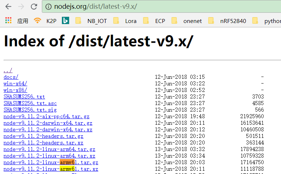Viewport: 281px width, 174px height.
Task: Go to parent directory ../ link
Action: click(x=8, y=70)
